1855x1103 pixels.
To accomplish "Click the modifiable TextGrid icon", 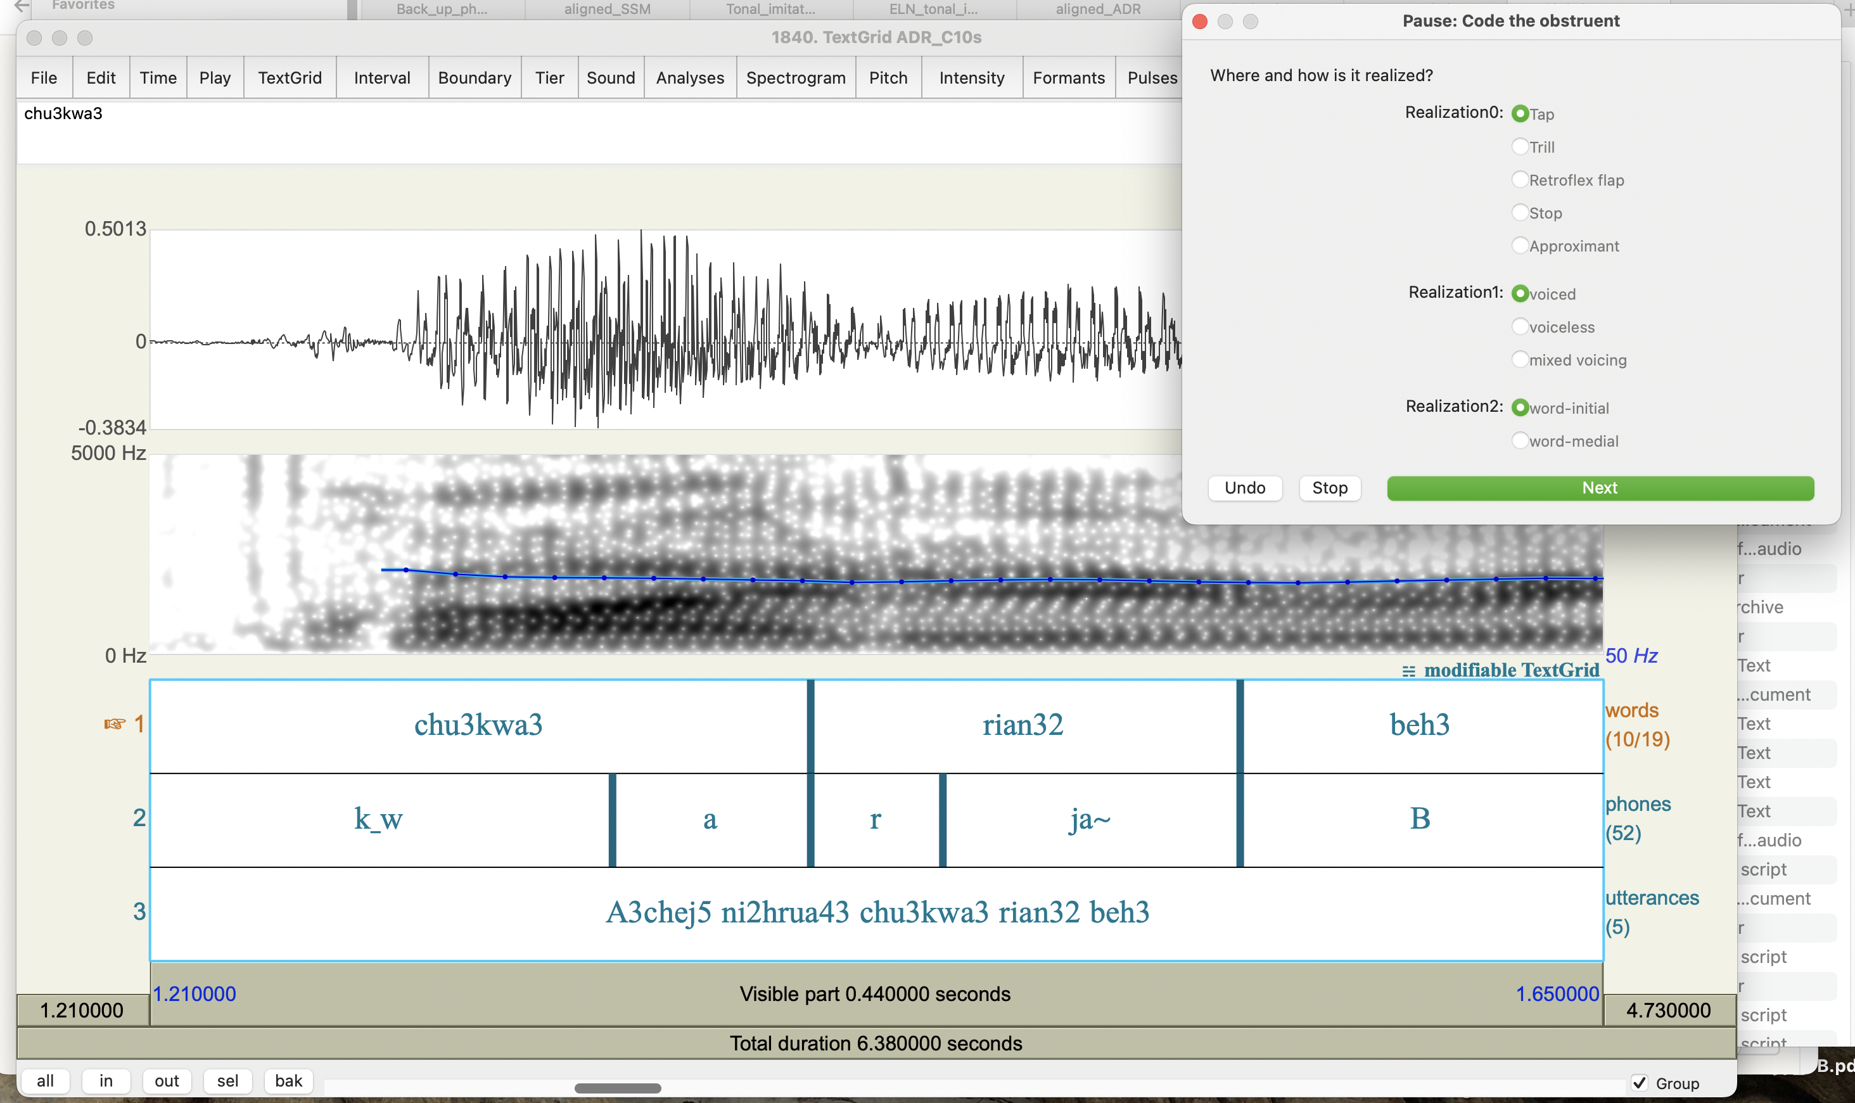I will [1408, 671].
